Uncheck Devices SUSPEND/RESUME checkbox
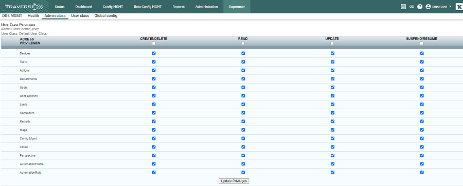Image resolution: width=463 pixels, height=186 pixels. pyautogui.click(x=422, y=53)
